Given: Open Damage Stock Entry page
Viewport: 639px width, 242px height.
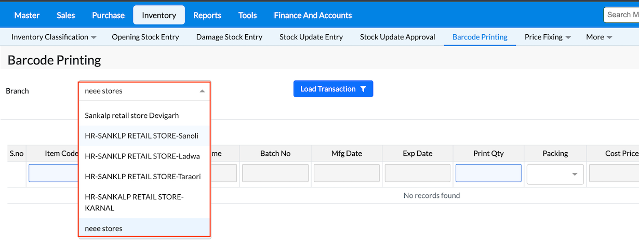Looking at the screenshot, I should (229, 37).
